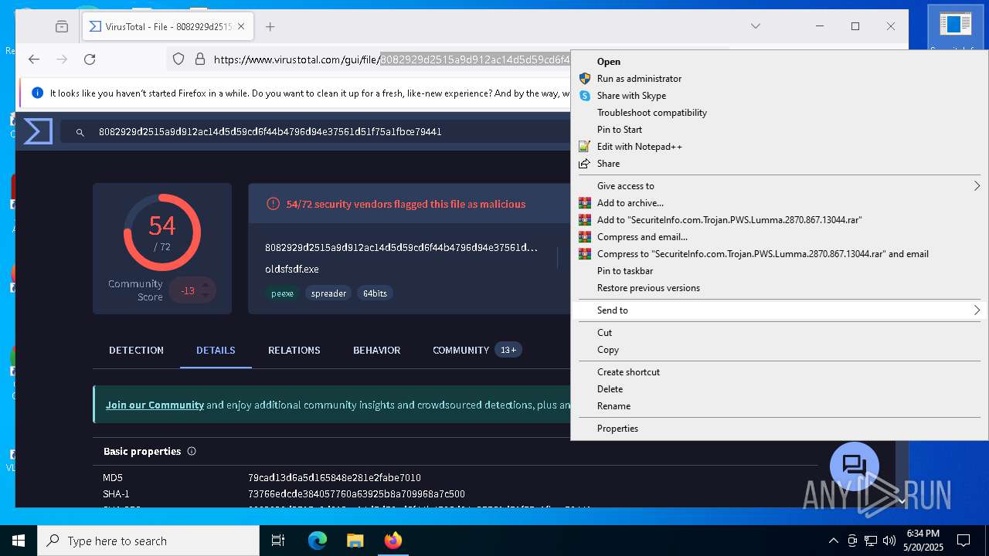Select the DETAILS tab

point(216,350)
